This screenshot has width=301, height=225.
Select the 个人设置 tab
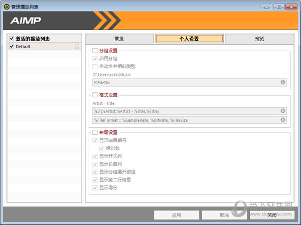(x=189, y=39)
